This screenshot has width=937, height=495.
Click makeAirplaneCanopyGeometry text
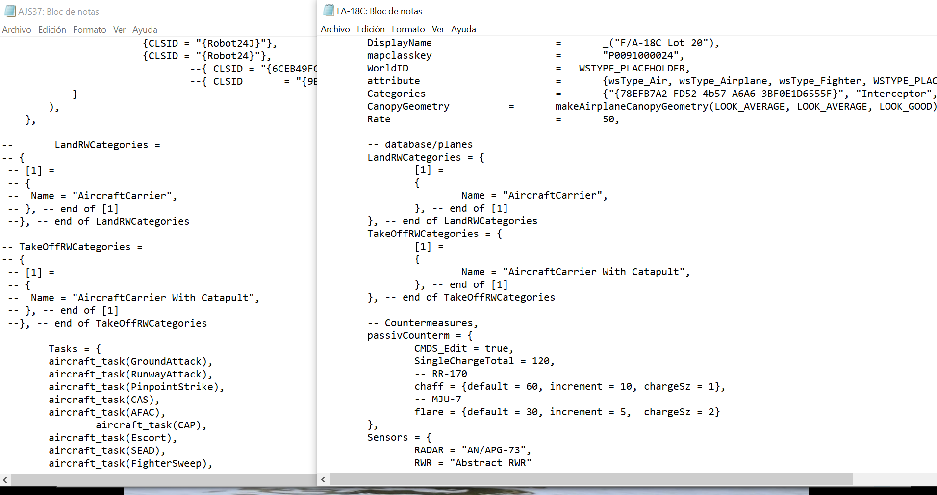(x=632, y=106)
